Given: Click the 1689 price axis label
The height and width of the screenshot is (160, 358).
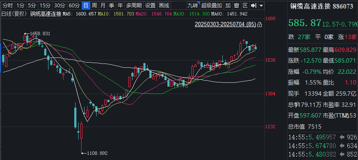Looking at the screenshot, I should pos(270,19).
